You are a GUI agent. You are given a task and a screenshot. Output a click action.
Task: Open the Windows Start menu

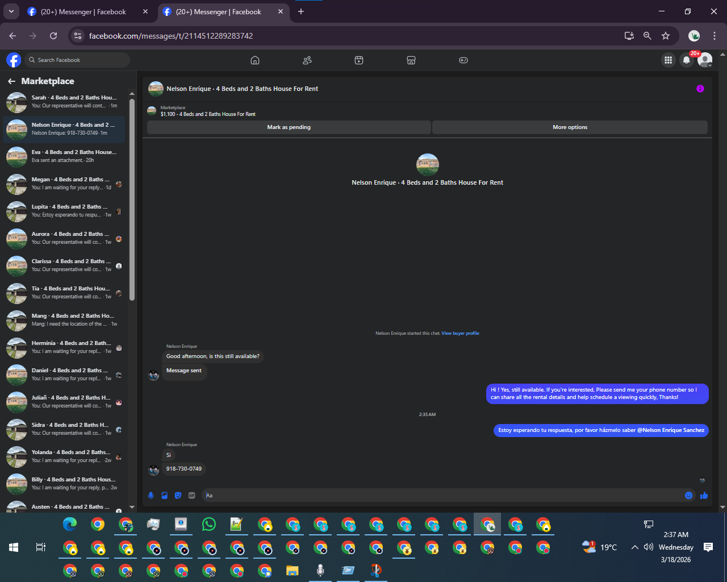(14, 547)
